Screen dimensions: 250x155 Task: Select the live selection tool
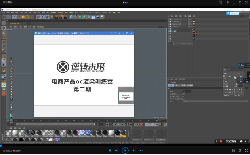coord(14,17)
